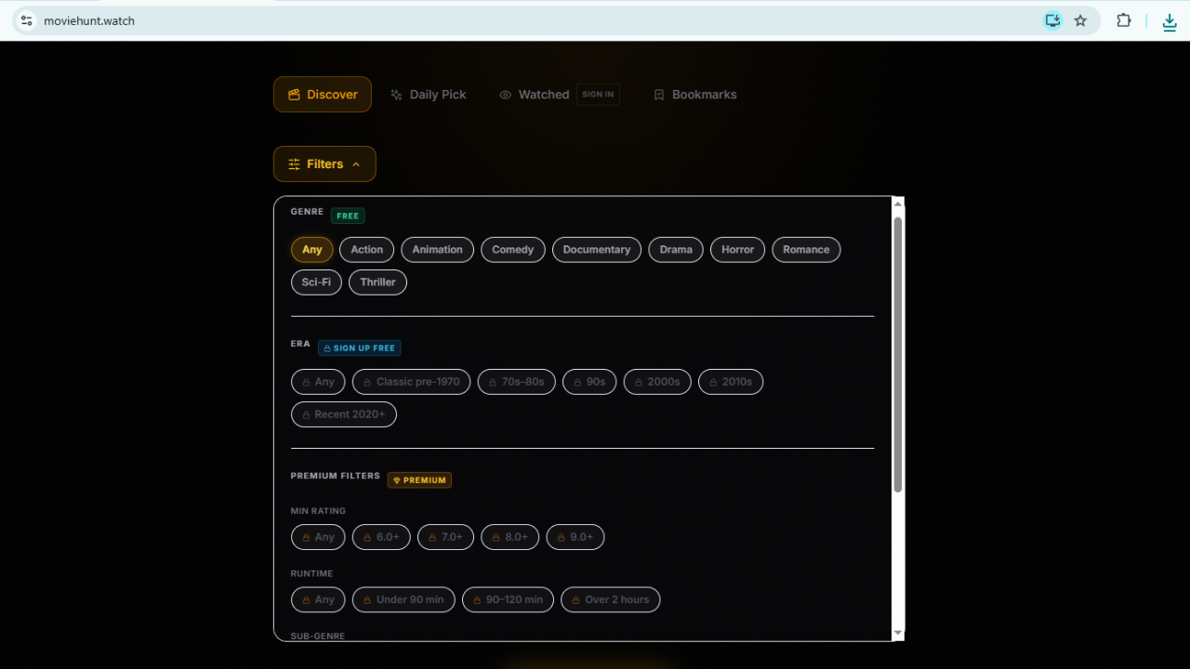Click the SIGN UP FREE badge beside Era
Screen dimensions: 1190x669
(360, 348)
